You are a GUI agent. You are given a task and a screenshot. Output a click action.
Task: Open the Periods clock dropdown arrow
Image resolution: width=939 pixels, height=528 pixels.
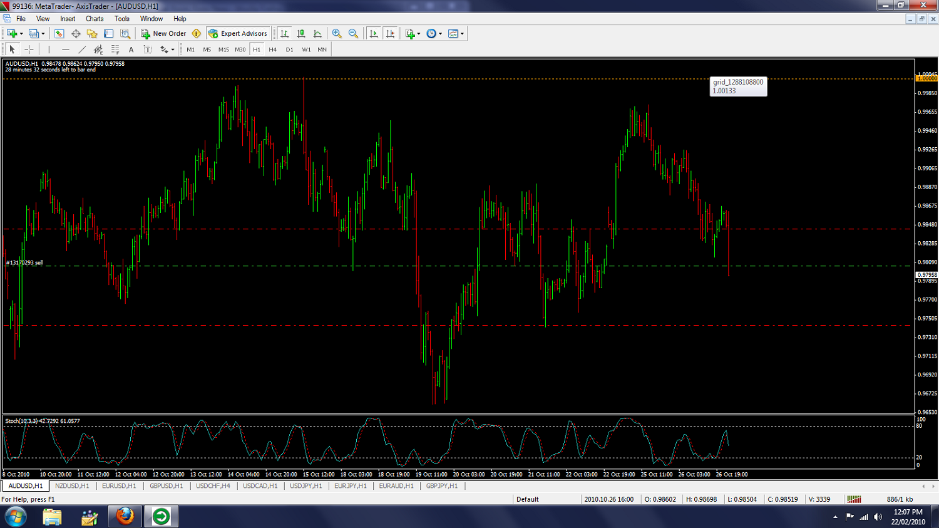(441, 34)
